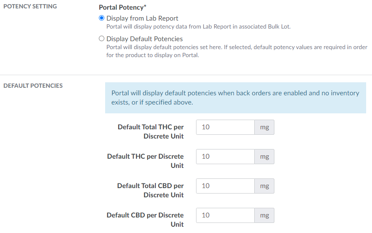The width and height of the screenshot is (372, 233).
Task: Click the Default Total THC per Discrete Unit label
Action: coord(151,131)
